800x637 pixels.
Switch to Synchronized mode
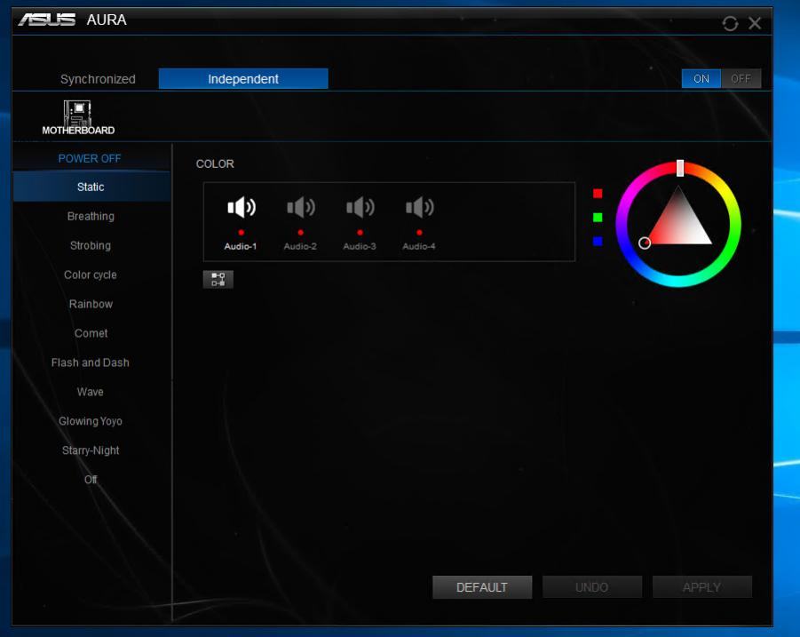tap(98, 79)
